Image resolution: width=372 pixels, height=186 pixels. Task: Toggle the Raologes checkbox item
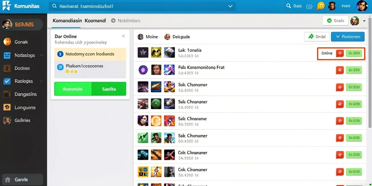pyautogui.click(x=7, y=81)
